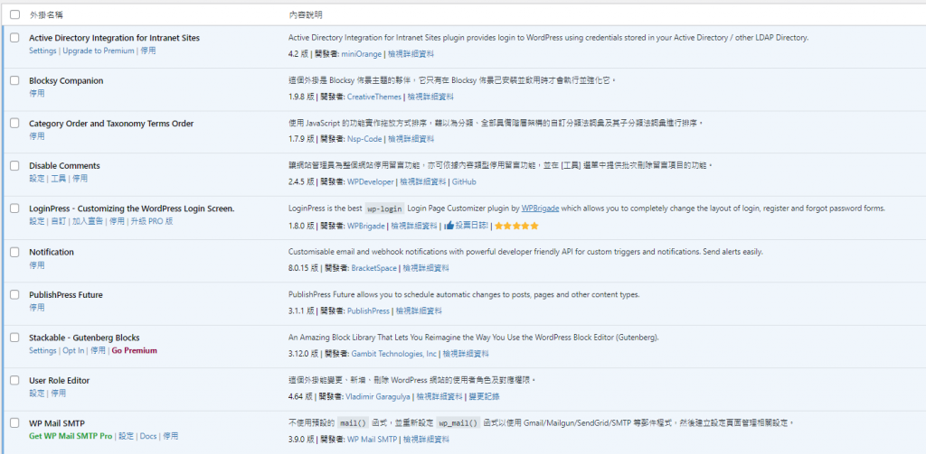Viewport: 926px width, 454px height.
Task: Tick the Disable Comments plugin checkbox
Action: [x=14, y=166]
